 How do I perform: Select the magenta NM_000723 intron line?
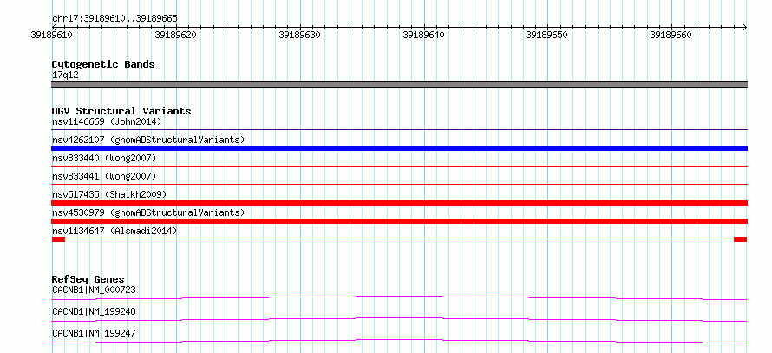click(x=399, y=297)
